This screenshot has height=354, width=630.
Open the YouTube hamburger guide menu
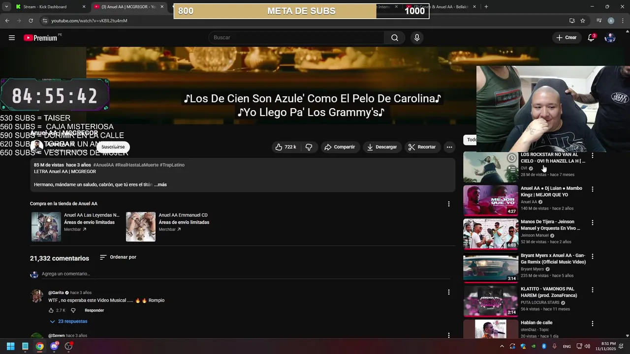12,38
